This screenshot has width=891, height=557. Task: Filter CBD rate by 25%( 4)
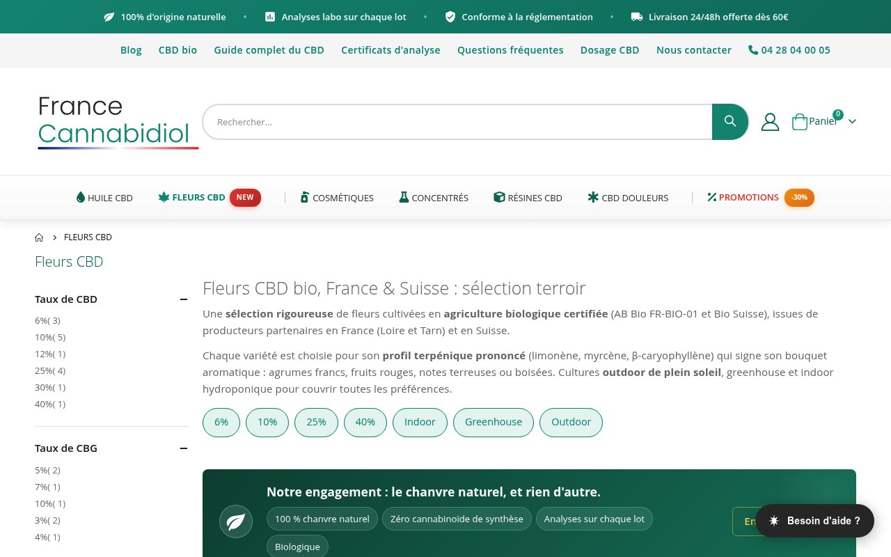pos(50,371)
